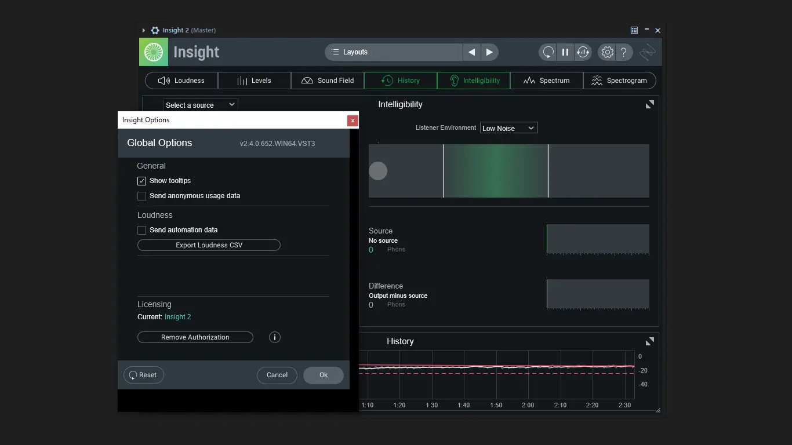Uncheck the Show tooltips checkbox

click(x=141, y=181)
